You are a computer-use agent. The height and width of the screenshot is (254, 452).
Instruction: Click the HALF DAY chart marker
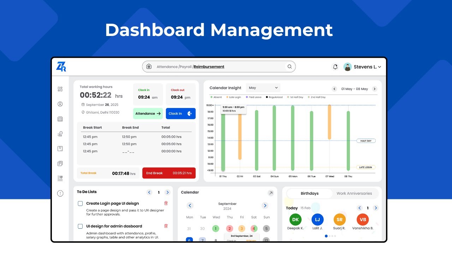tap(366, 141)
